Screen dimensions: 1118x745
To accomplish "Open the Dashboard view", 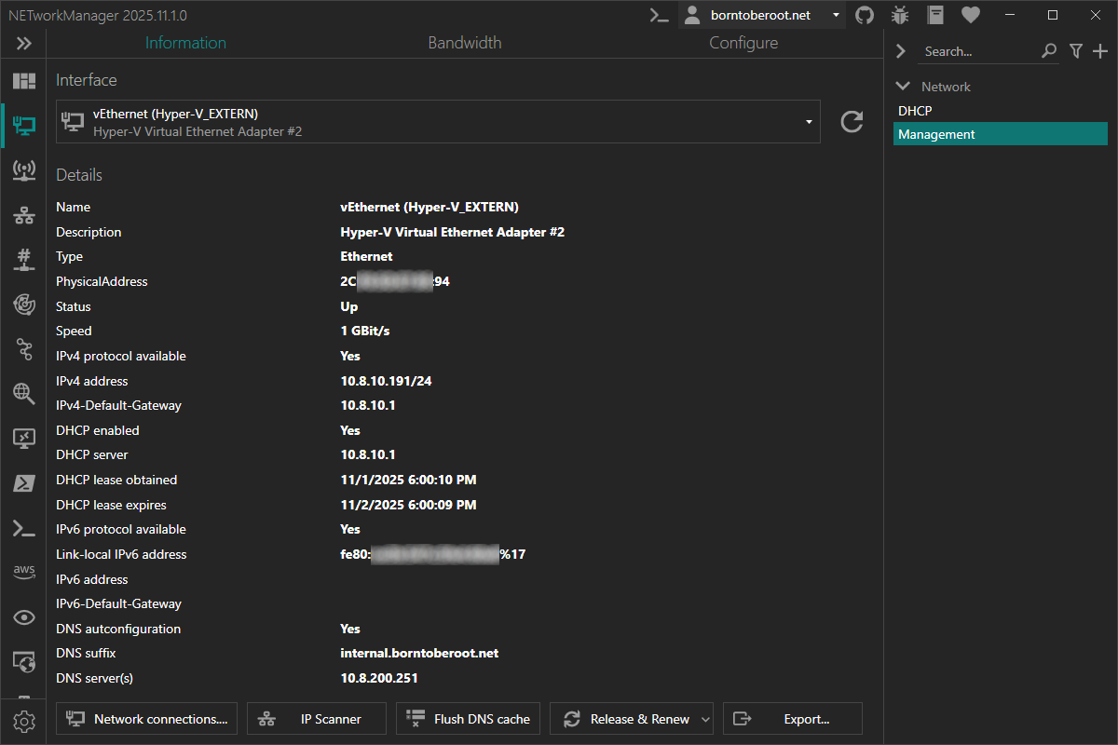I will (x=23, y=81).
